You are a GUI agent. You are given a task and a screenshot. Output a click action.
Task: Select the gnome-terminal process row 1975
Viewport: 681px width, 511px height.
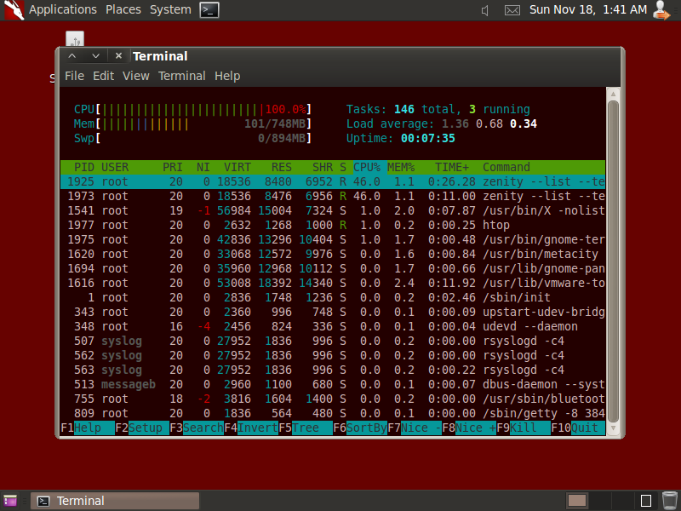[x=333, y=239]
